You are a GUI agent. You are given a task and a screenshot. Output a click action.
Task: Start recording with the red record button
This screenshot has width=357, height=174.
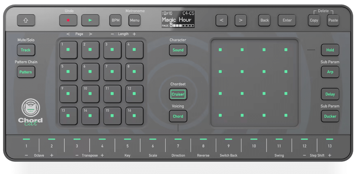click(68, 20)
